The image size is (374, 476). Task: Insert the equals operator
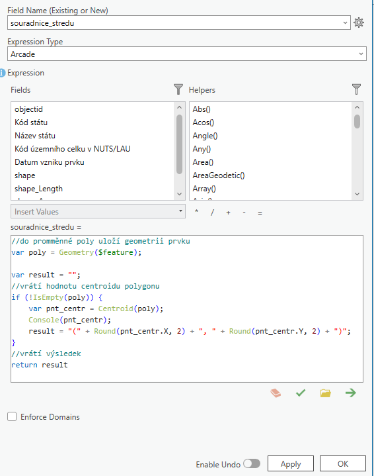pyautogui.click(x=260, y=213)
